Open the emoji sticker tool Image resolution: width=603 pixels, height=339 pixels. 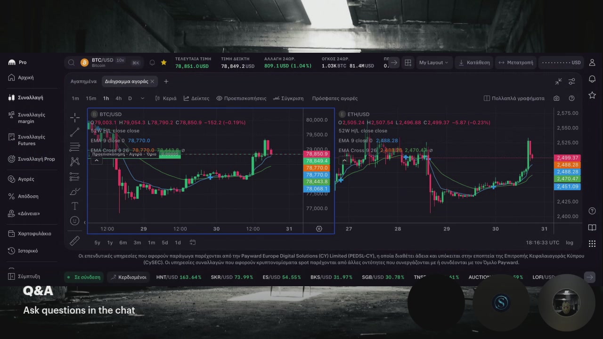coord(74,221)
